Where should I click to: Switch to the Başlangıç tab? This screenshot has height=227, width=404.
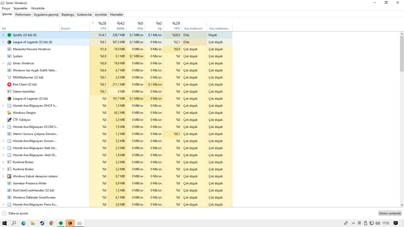(68, 15)
